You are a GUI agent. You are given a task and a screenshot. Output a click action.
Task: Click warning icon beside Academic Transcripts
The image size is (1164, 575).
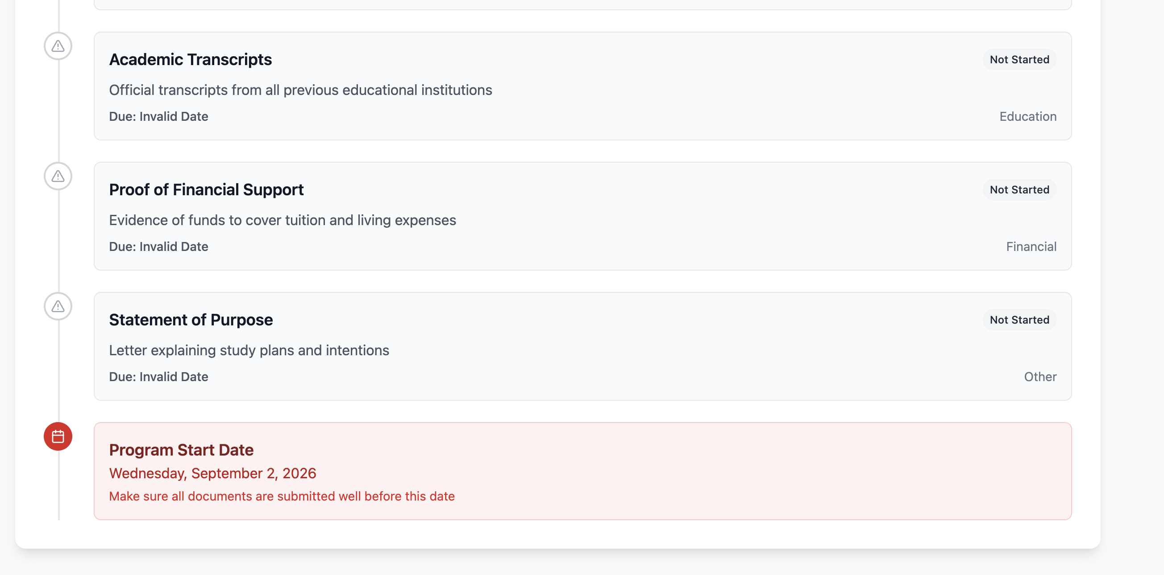coord(58,46)
